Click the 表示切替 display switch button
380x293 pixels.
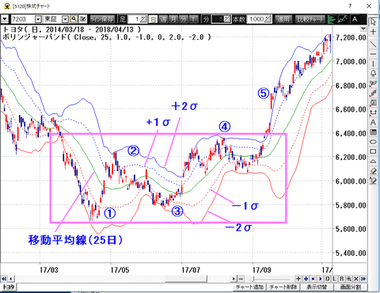(317, 287)
